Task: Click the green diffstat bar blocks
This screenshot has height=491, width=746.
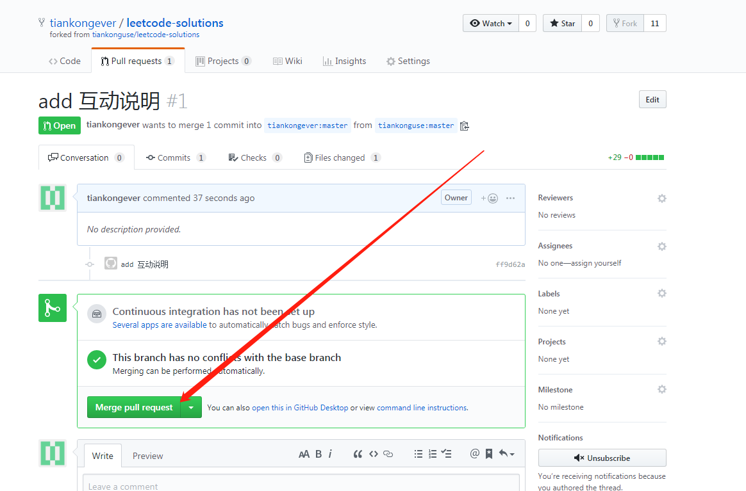Action: [x=650, y=157]
